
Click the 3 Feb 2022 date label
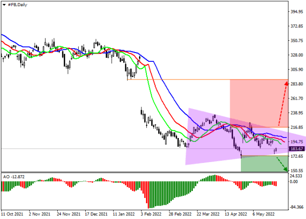[x=151, y=214]
